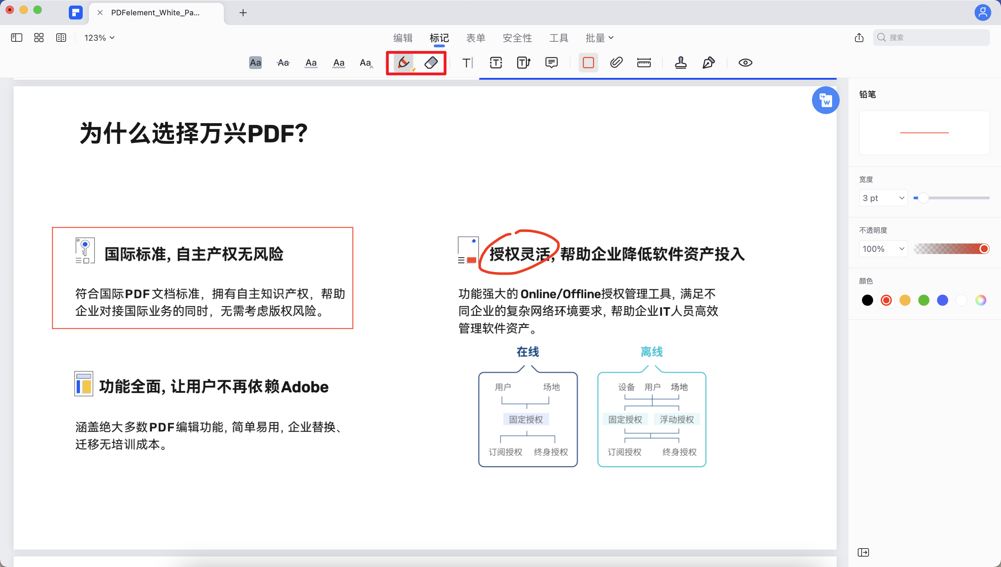The height and width of the screenshot is (567, 1001).
Task: Select the measurement ruler tool
Action: click(x=644, y=63)
